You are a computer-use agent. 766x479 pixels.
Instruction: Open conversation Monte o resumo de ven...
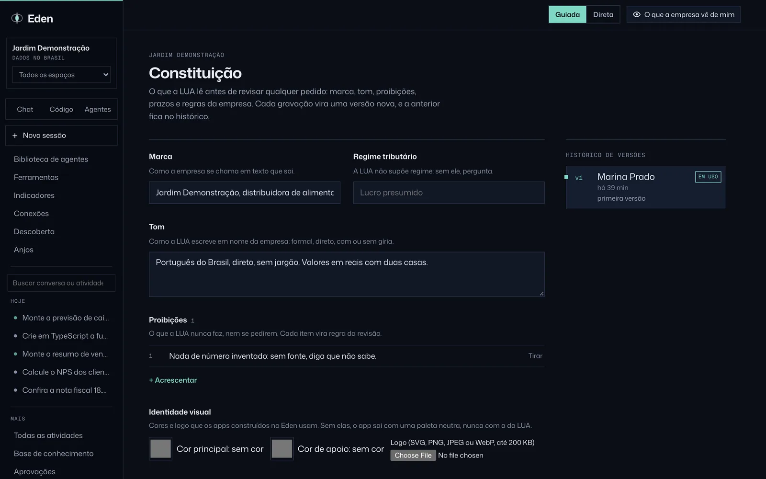pyautogui.click(x=61, y=354)
